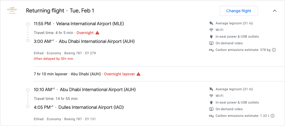The height and width of the screenshot is (126, 285).
Task: Click the CO2 icon for the EY 279 flight
Action: tap(211, 50)
